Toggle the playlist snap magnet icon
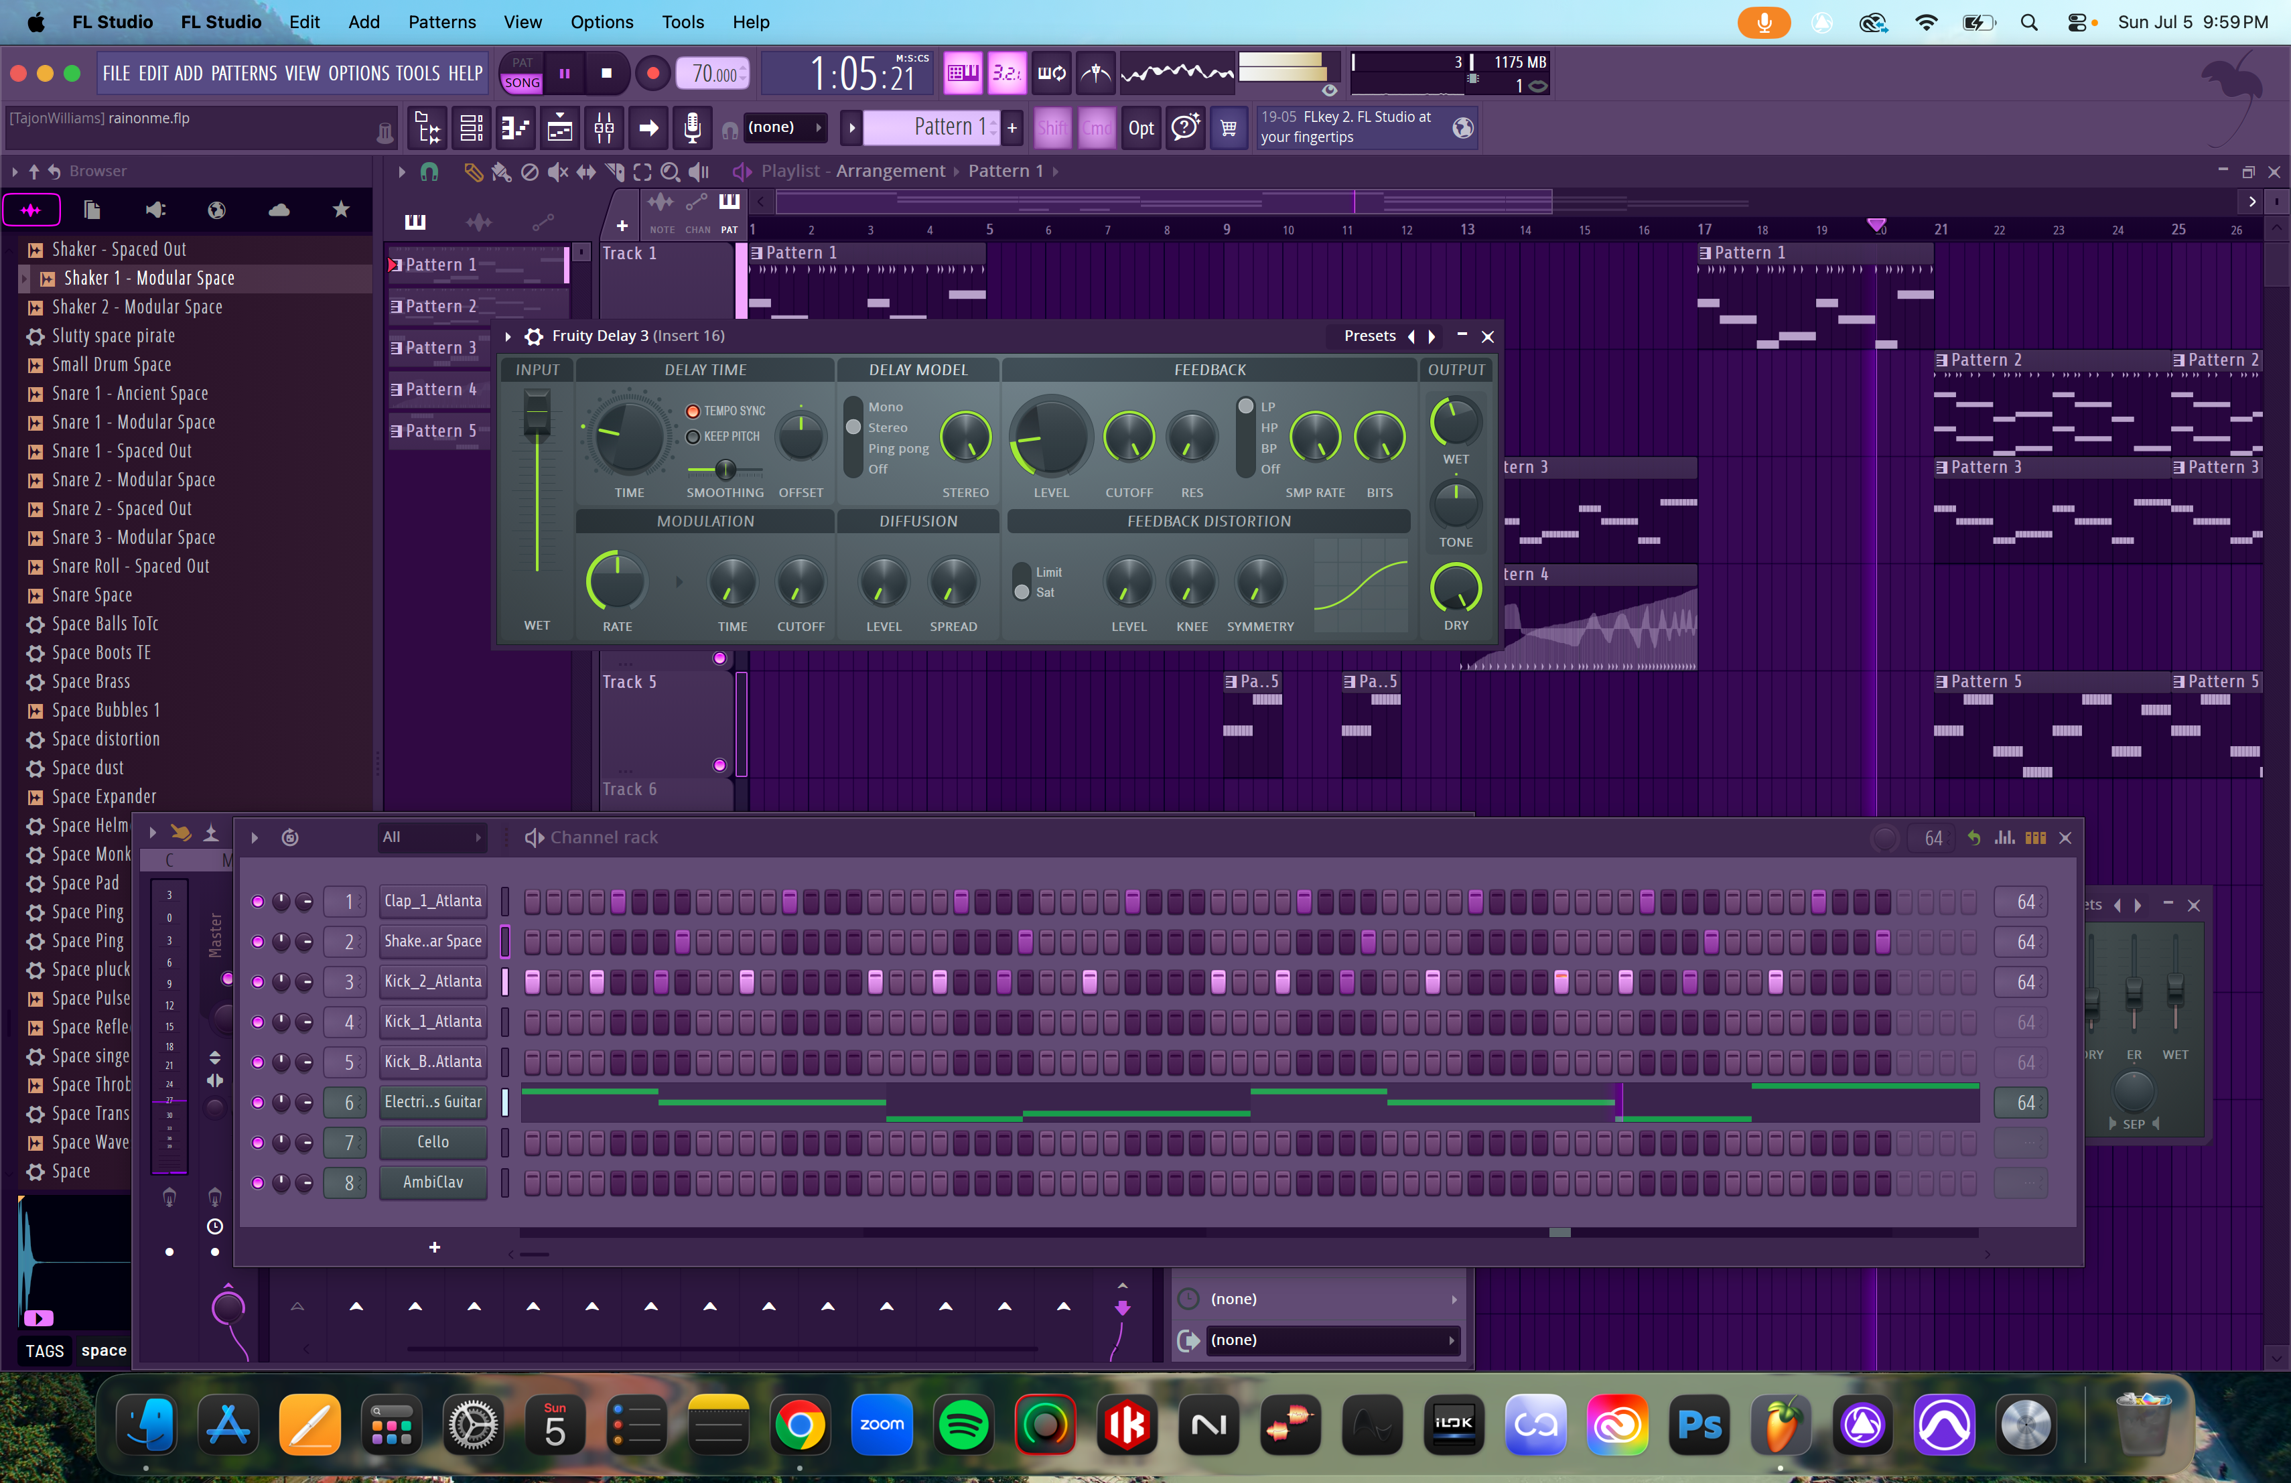 429,171
